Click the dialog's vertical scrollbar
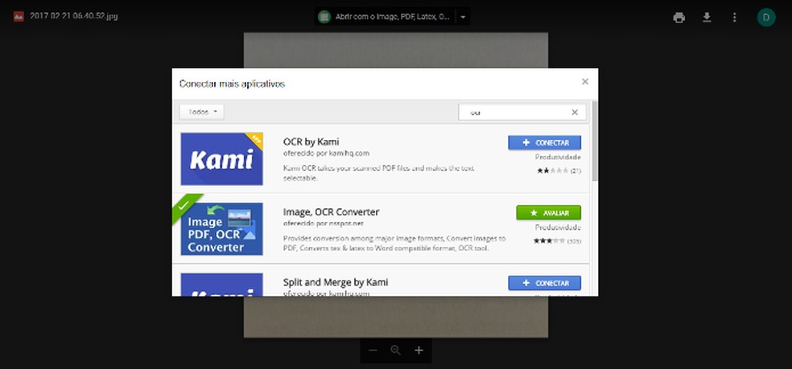The image size is (792, 369). pyautogui.click(x=595, y=141)
